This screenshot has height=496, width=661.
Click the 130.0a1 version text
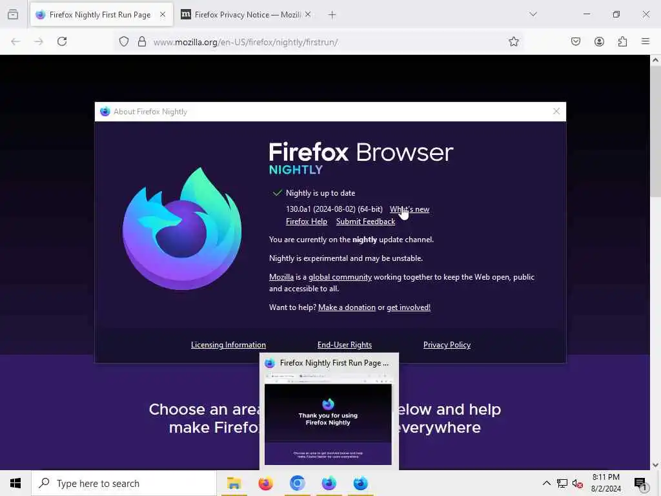point(334,209)
